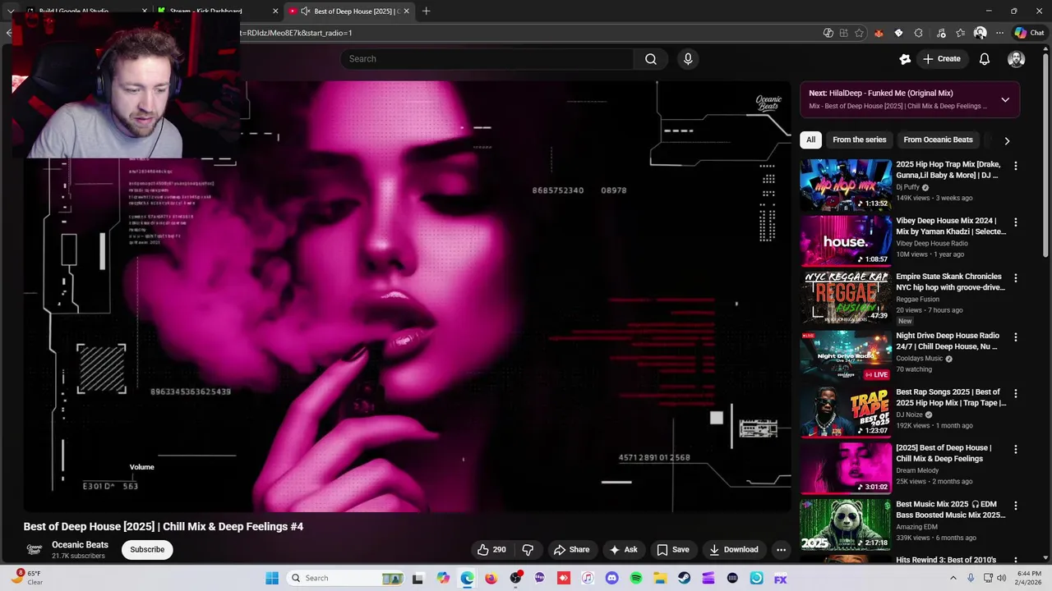Open options for Night Drive Deep House Radio
The image size is (1052, 591).
click(x=1015, y=337)
